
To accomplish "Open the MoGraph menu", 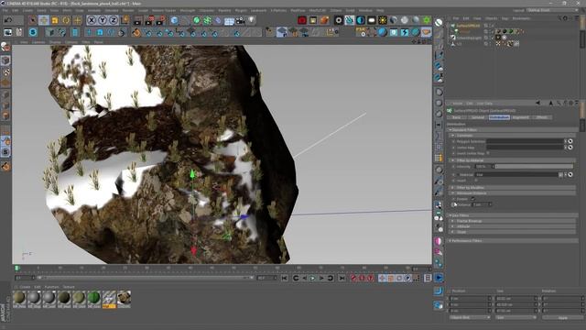I will 188,10.
